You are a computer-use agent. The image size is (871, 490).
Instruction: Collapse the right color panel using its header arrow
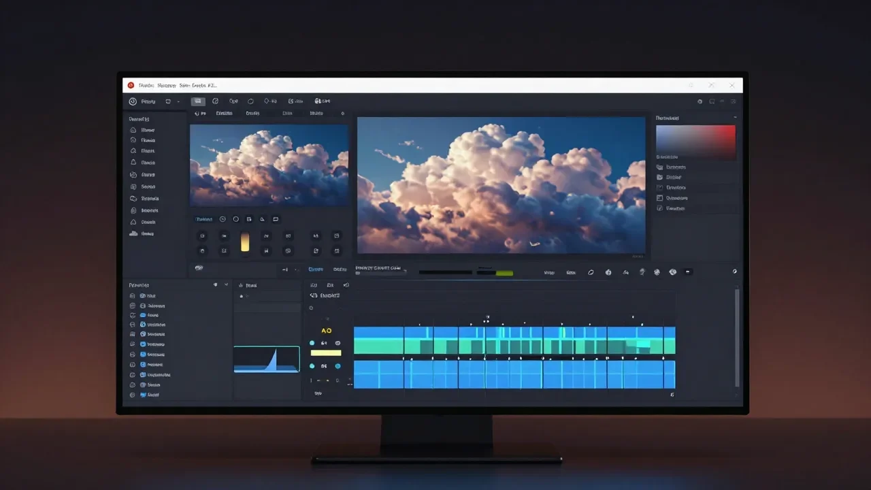pos(735,118)
